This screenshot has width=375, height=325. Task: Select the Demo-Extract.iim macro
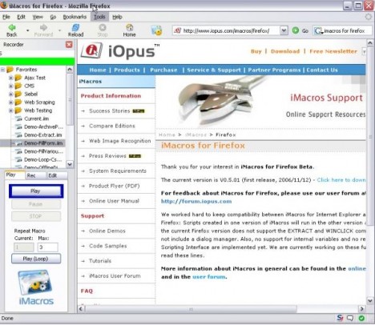42,135
